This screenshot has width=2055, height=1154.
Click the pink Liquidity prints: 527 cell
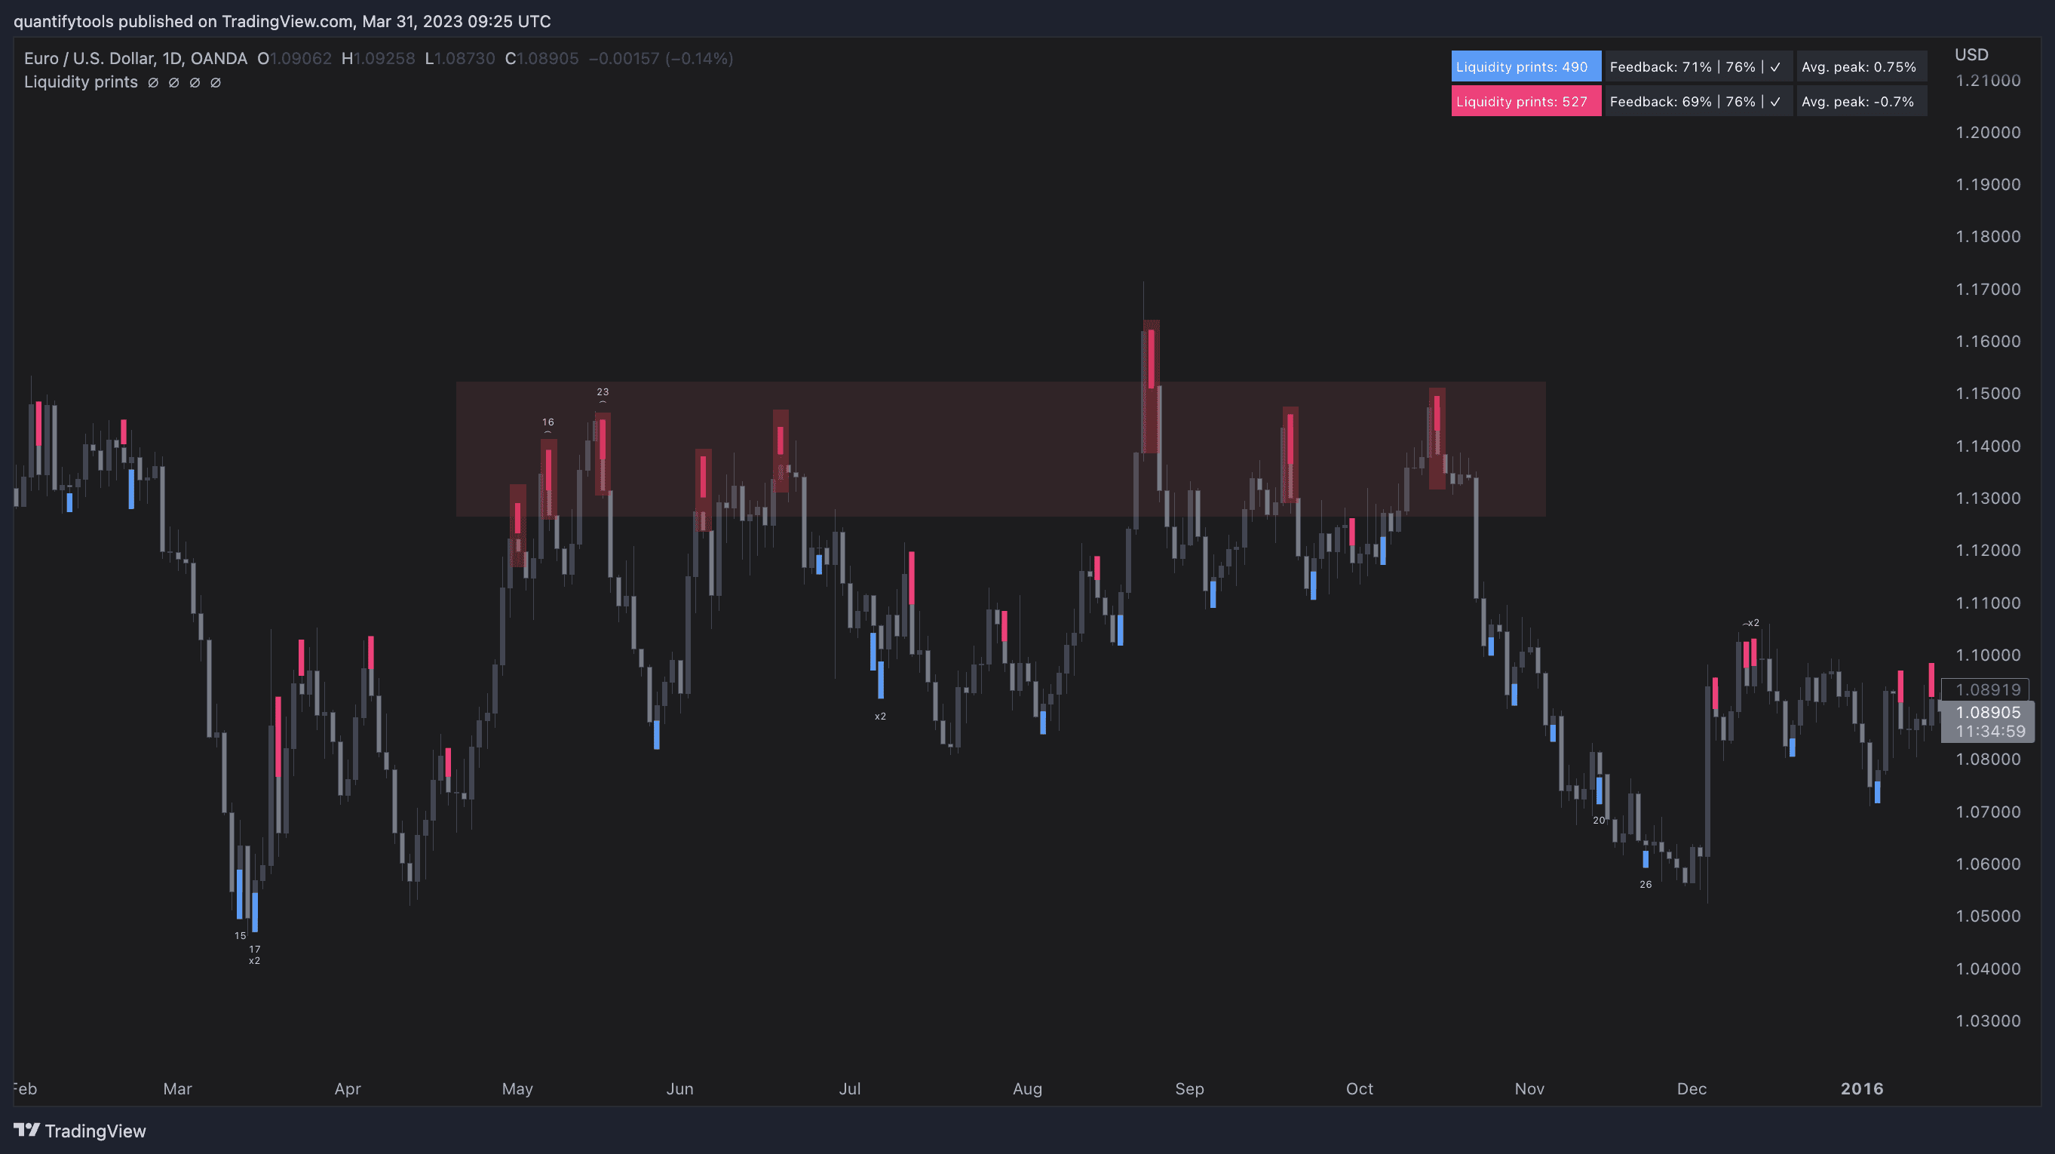(x=1525, y=101)
